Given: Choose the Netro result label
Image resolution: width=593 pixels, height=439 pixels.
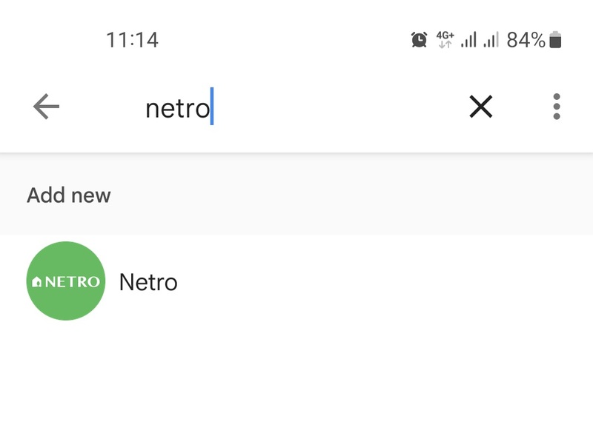Looking at the screenshot, I should 148,282.
